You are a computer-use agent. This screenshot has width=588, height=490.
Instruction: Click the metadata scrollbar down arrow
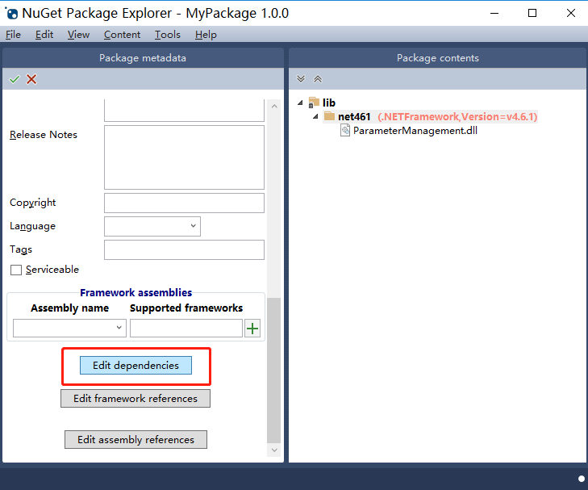point(274,450)
